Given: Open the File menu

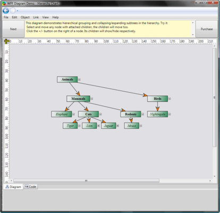Looking at the screenshot, I should tap(6, 17).
